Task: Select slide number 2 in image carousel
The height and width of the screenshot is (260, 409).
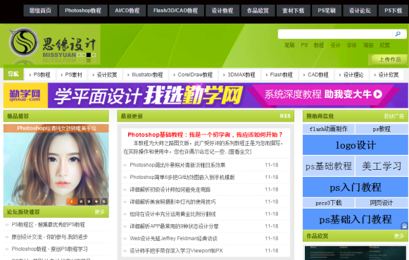Action: click(x=82, y=202)
